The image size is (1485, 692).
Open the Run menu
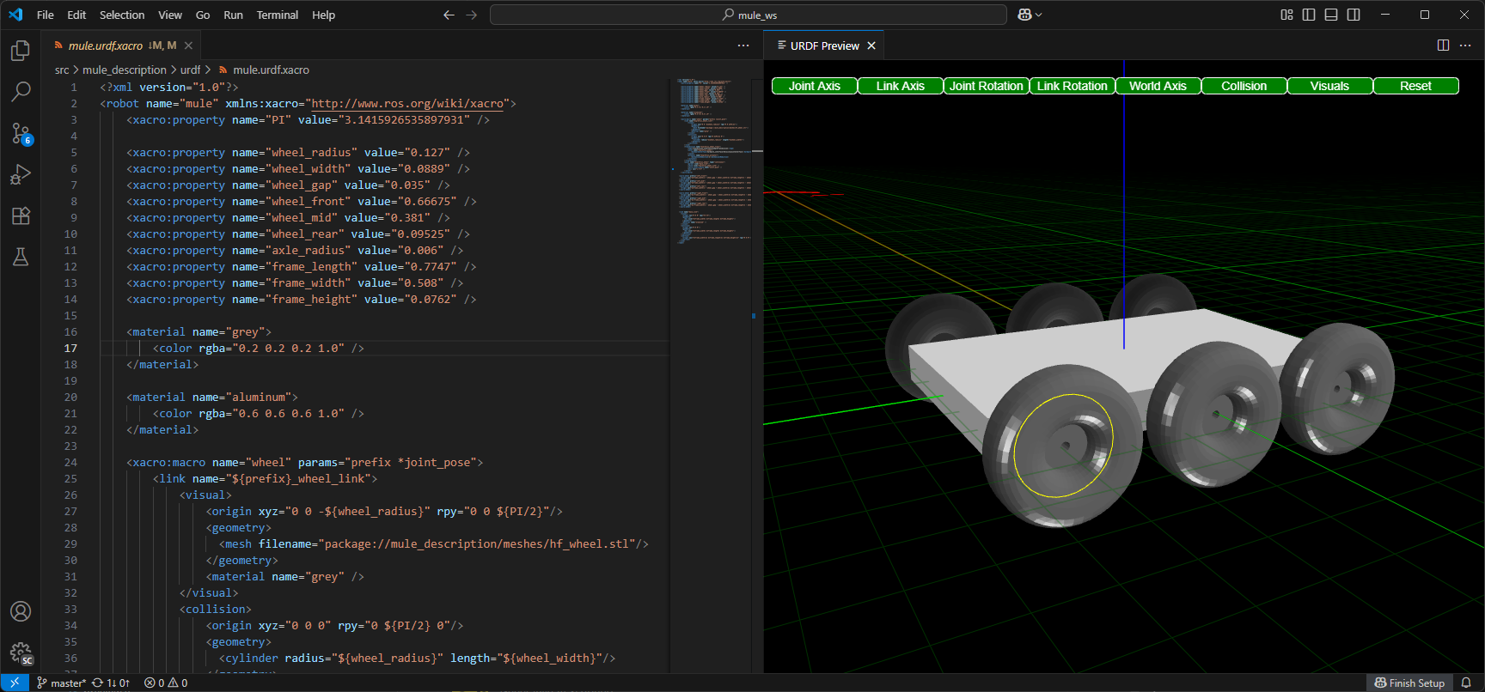coord(233,15)
